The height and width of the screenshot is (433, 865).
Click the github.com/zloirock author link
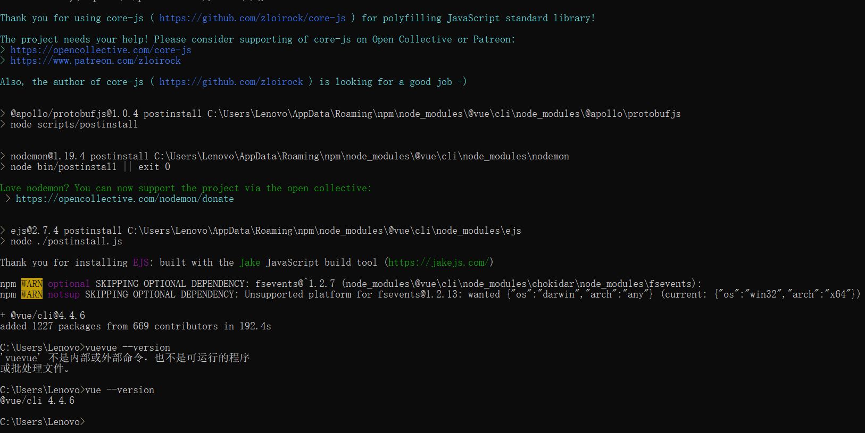click(x=231, y=82)
